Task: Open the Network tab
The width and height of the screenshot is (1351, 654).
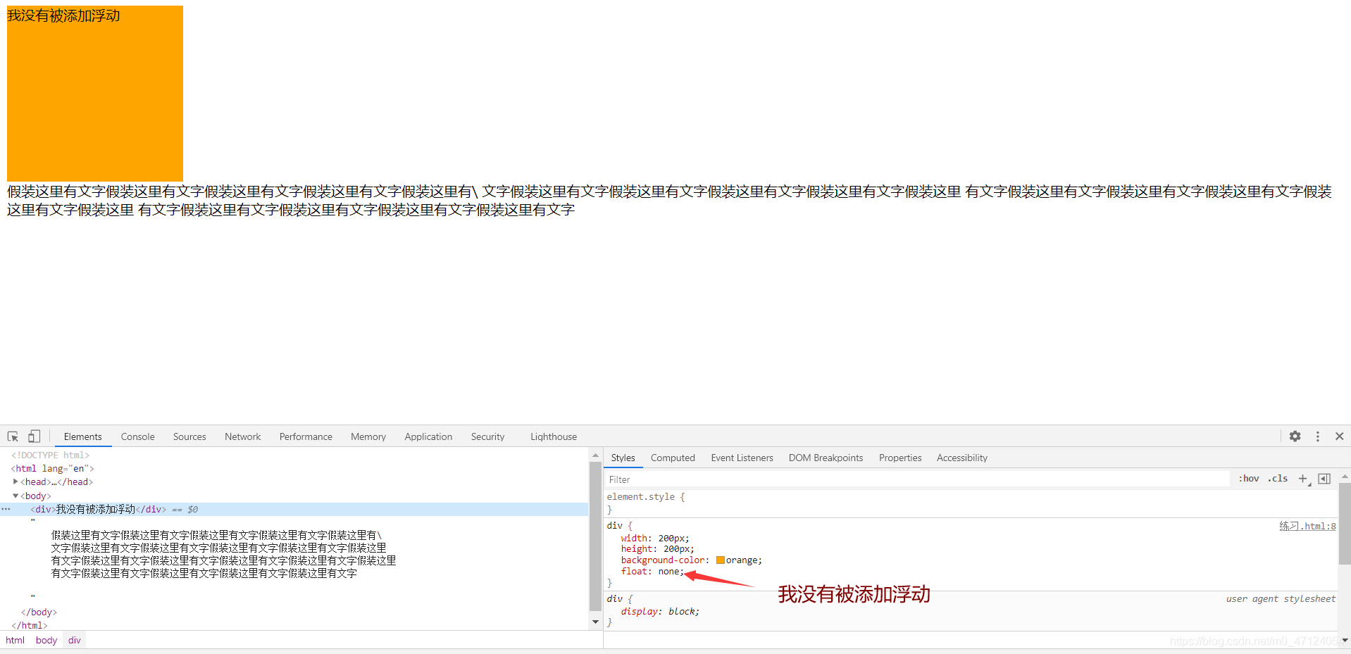Action: tap(242, 436)
